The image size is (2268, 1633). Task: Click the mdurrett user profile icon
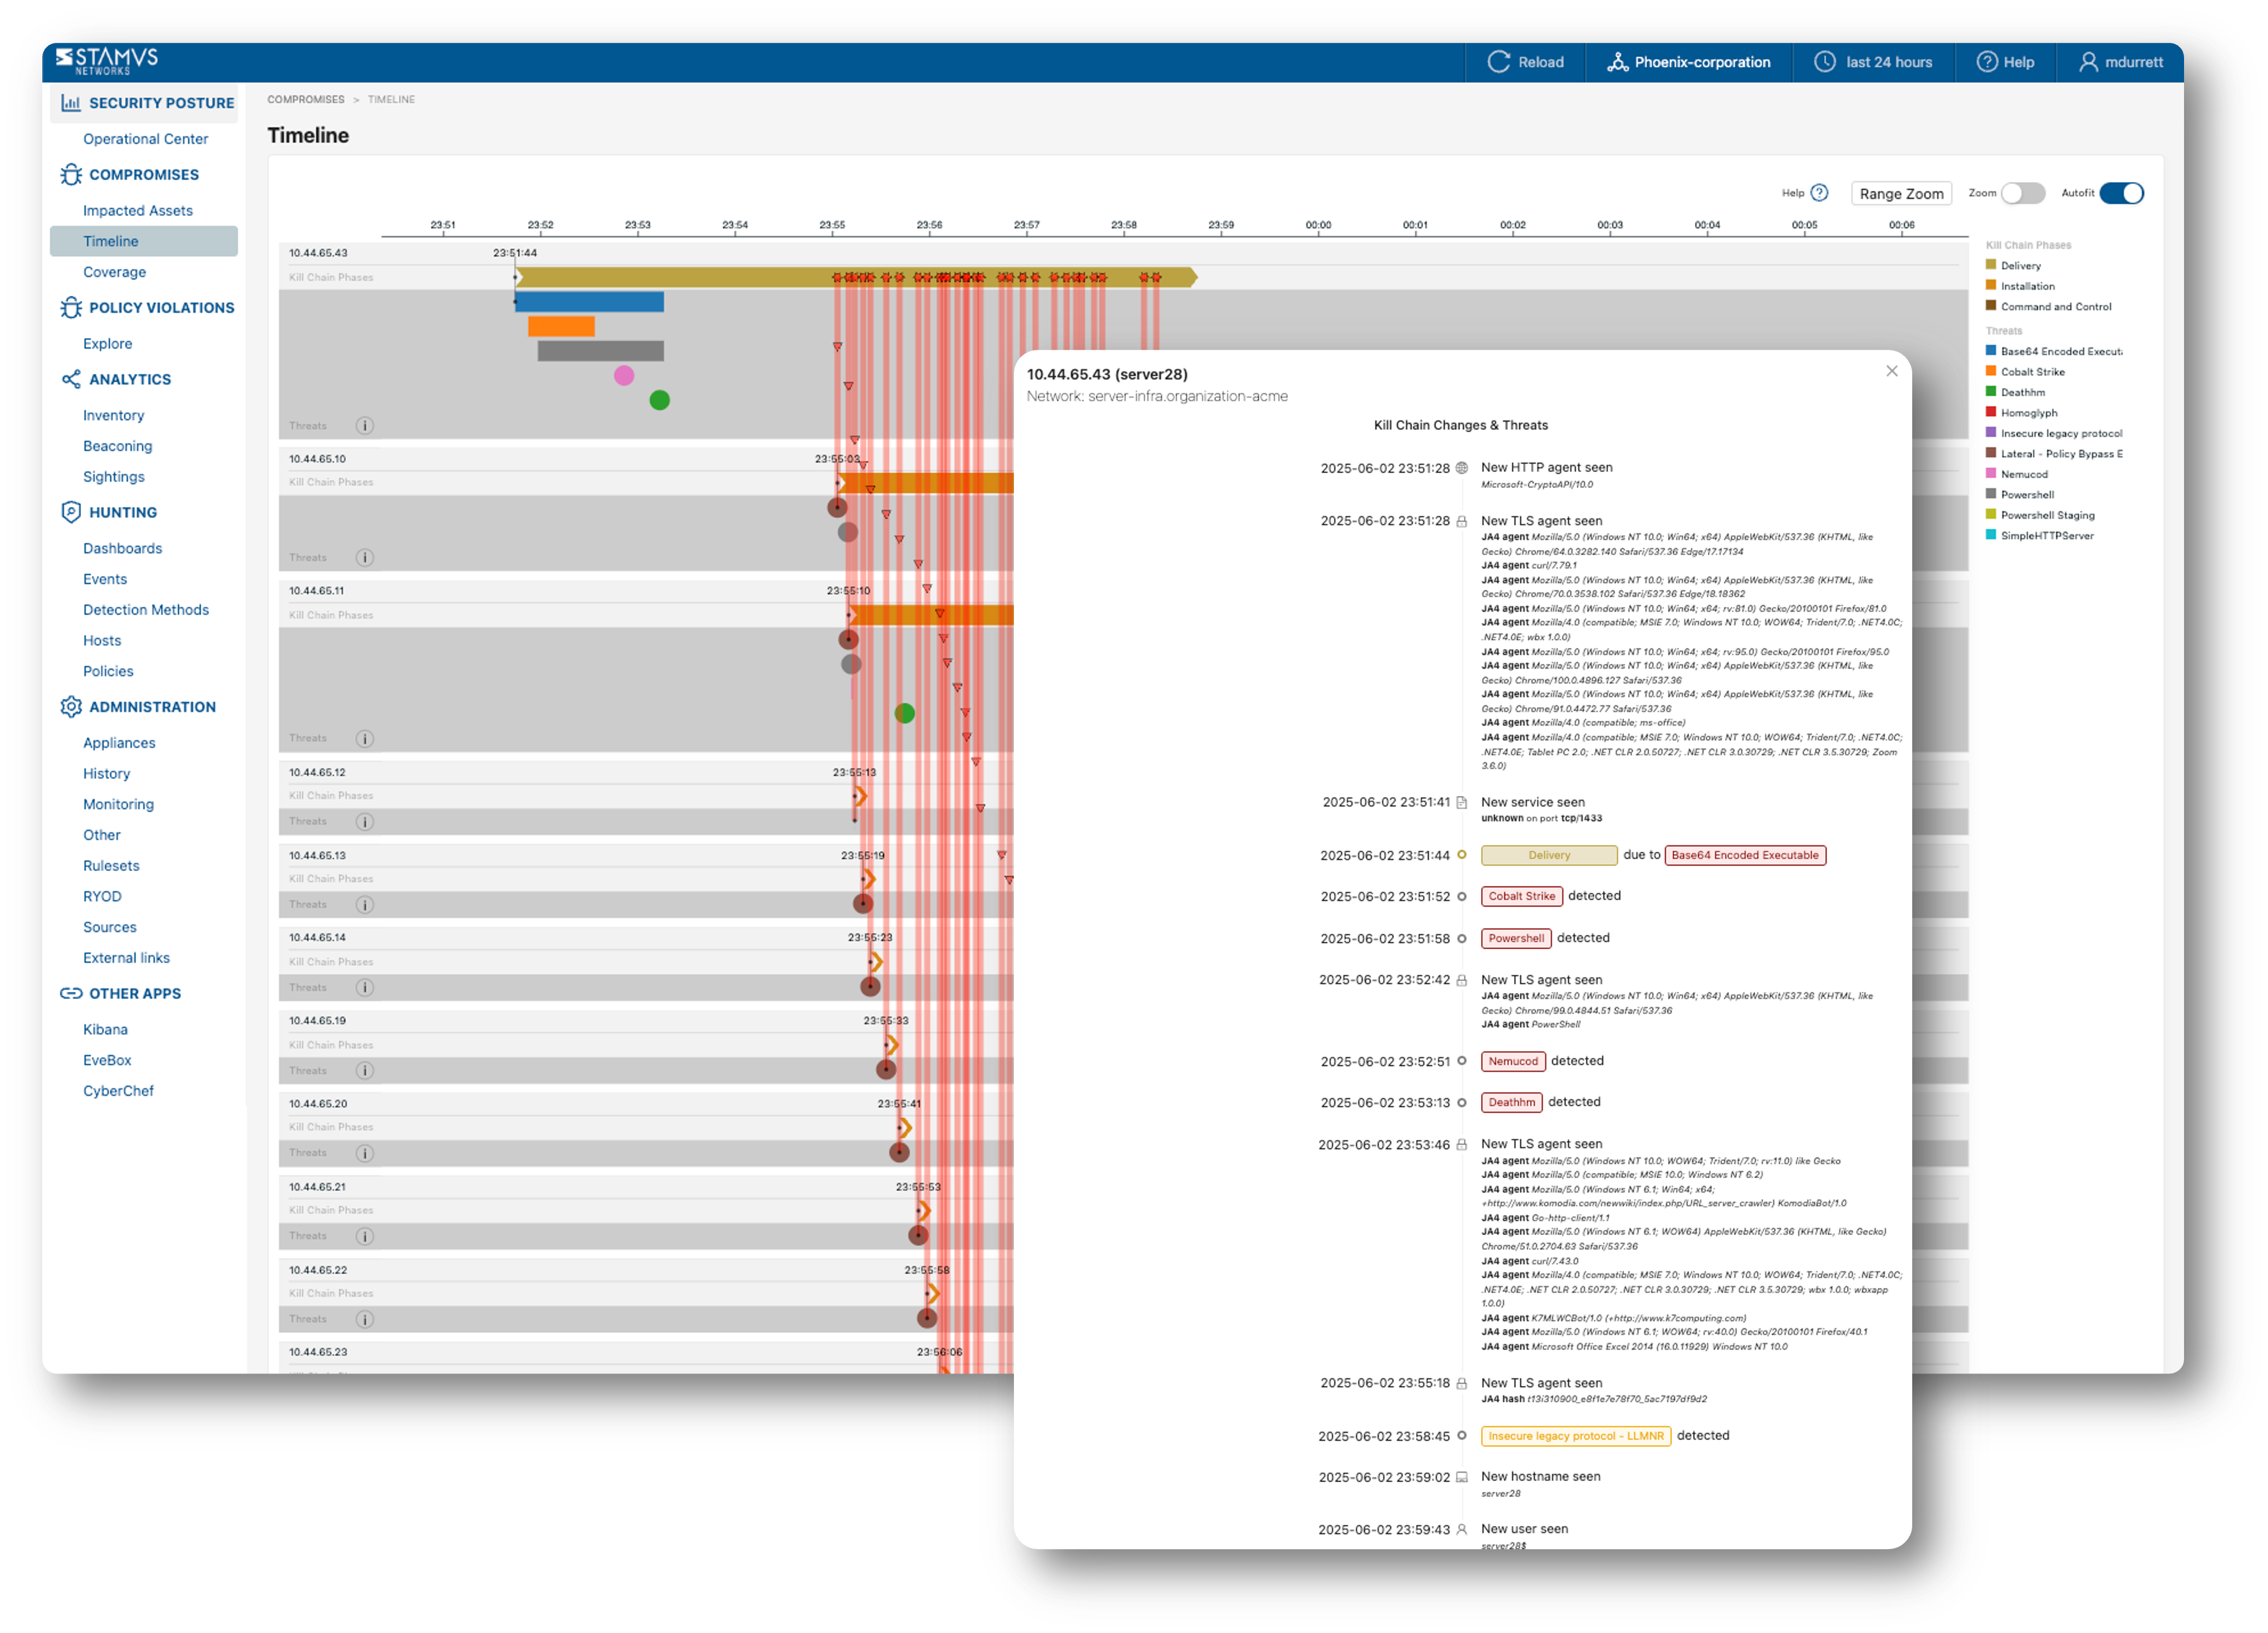coord(2088,62)
